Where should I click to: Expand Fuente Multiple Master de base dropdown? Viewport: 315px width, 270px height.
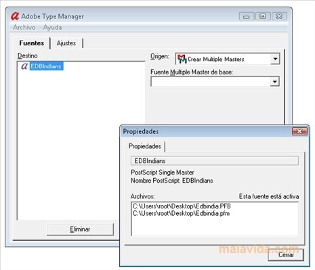point(275,81)
